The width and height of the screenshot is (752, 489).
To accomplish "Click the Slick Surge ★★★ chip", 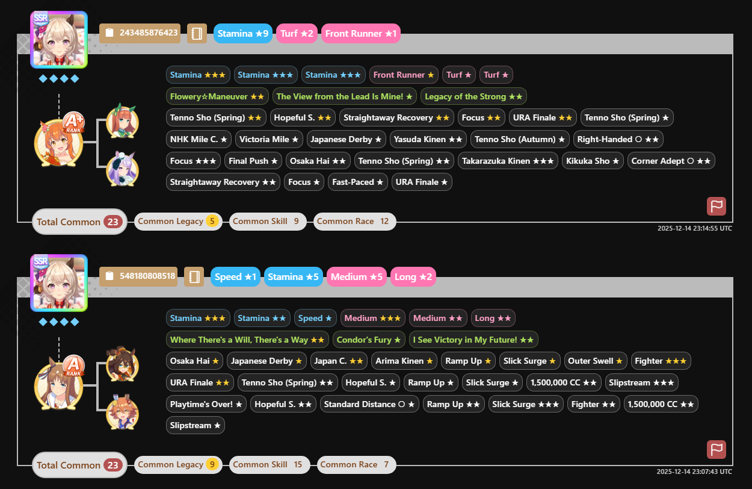I will pos(526,404).
